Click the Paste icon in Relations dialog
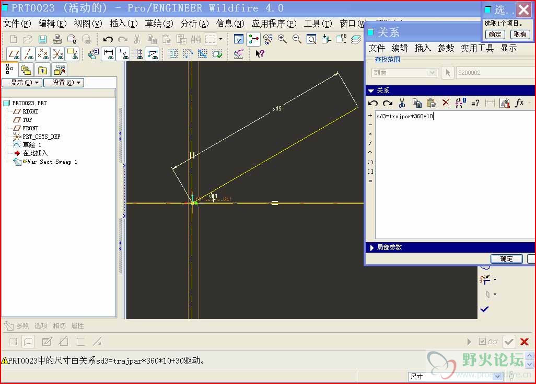Screen dimensions: 536x384 [432, 103]
